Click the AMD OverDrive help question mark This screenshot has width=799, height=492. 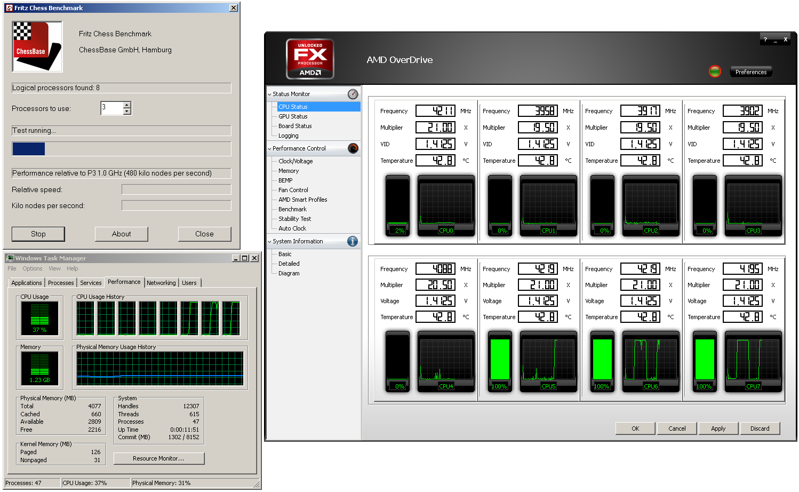[x=765, y=39]
